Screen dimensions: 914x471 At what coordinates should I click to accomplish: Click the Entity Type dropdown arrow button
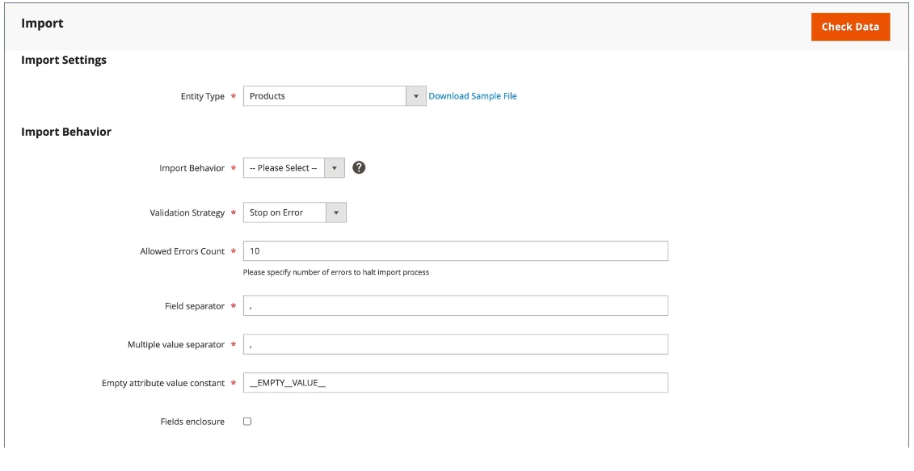click(416, 96)
